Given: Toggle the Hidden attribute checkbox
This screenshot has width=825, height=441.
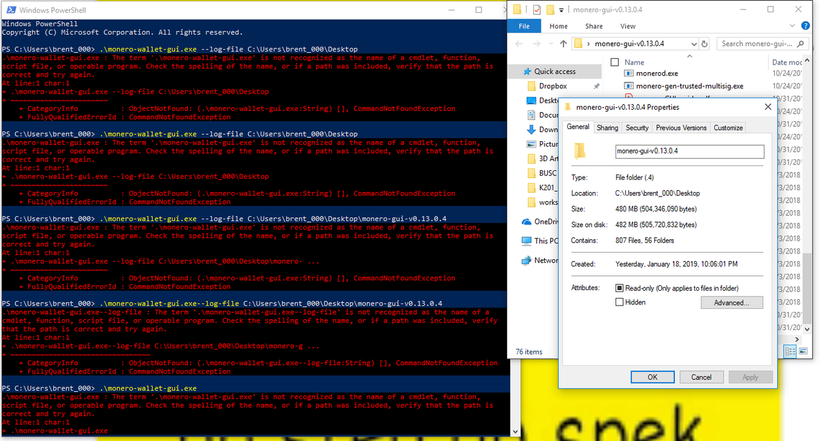Looking at the screenshot, I should point(619,302).
